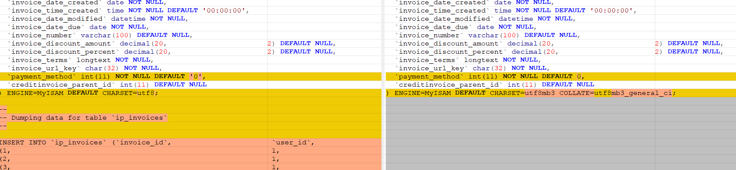Click creditinvoice_parent_id line in right diff pane
The image size is (736, 170).
561,85
